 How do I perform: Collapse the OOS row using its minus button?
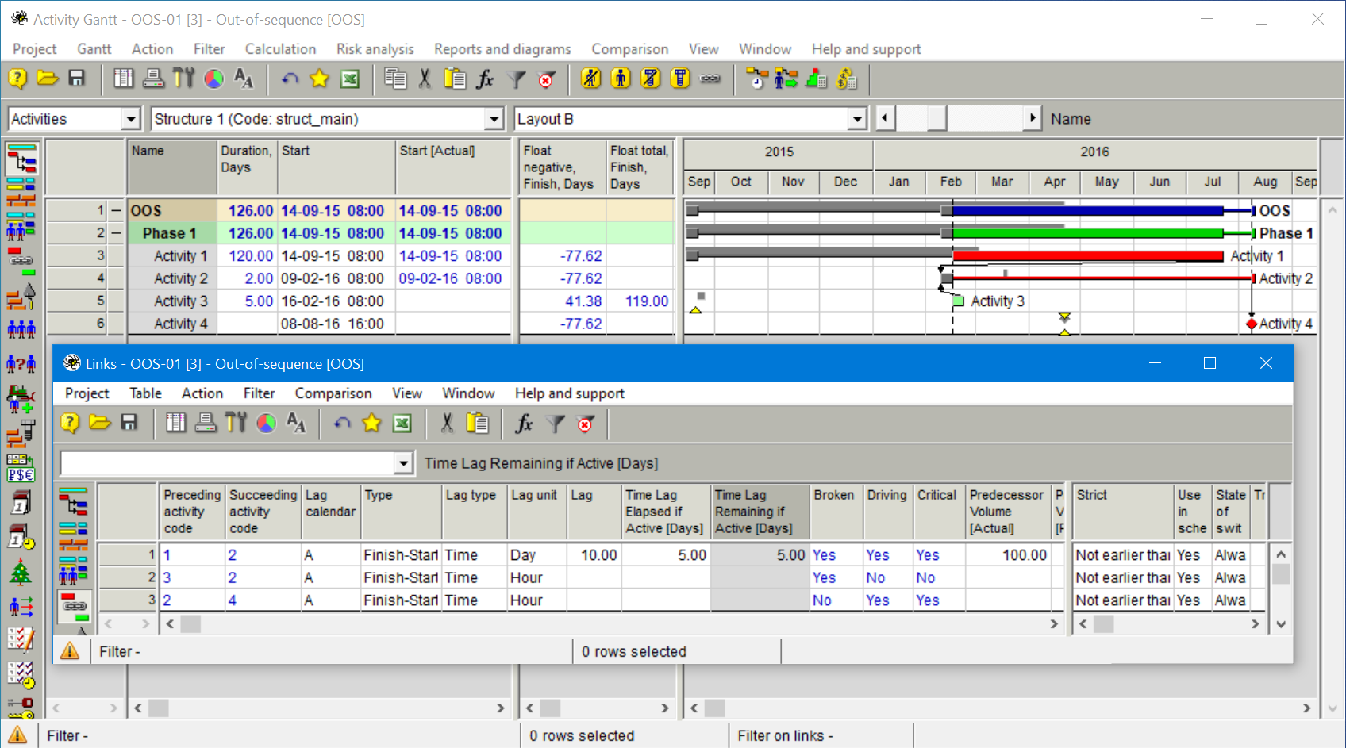point(116,210)
